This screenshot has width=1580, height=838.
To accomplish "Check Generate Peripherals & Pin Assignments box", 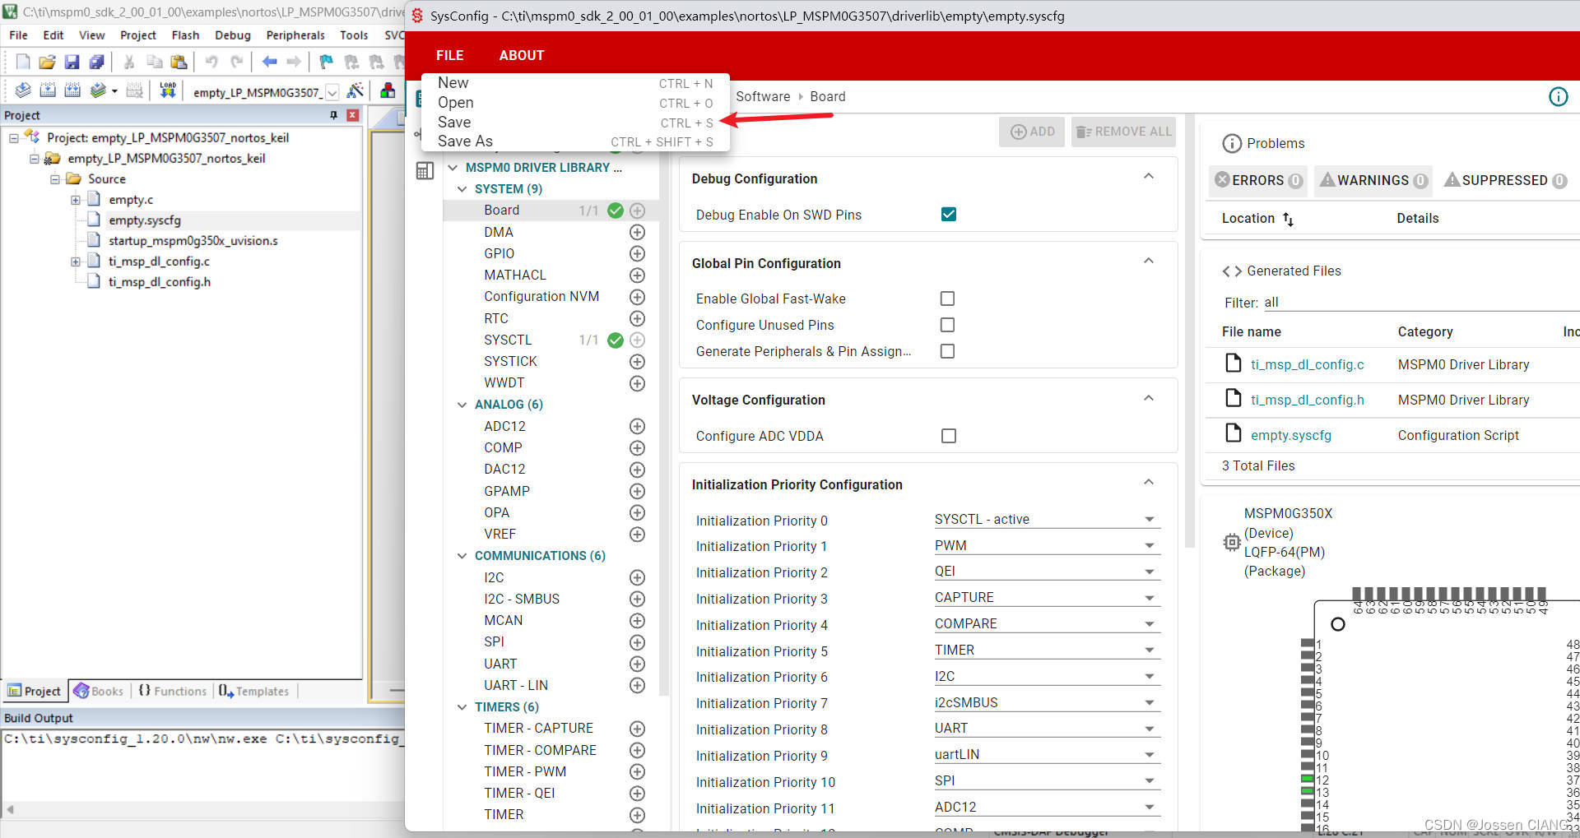I will [x=947, y=351].
